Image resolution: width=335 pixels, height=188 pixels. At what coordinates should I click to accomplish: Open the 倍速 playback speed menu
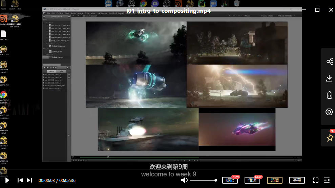pos(252,180)
